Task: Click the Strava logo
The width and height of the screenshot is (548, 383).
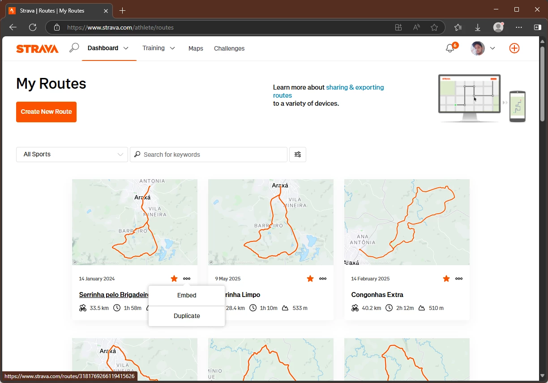Action: pyautogui.click(x=38, y=49)
